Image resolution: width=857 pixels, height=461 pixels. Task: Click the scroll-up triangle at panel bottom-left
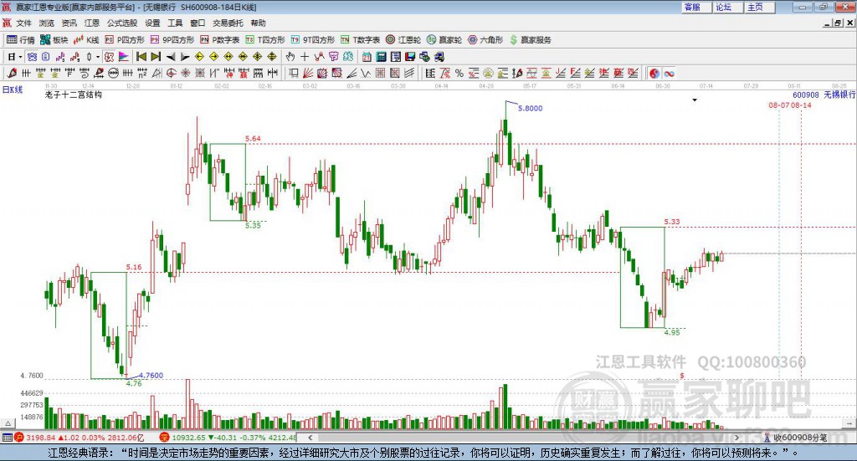[8, 423]
